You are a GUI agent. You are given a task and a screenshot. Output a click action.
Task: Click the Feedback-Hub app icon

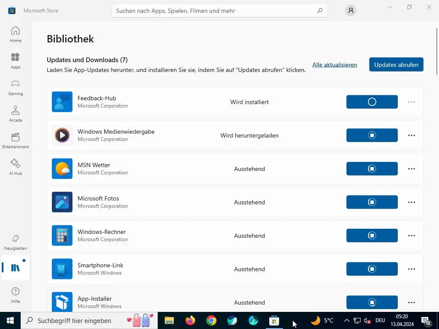[x=62, y=102]
